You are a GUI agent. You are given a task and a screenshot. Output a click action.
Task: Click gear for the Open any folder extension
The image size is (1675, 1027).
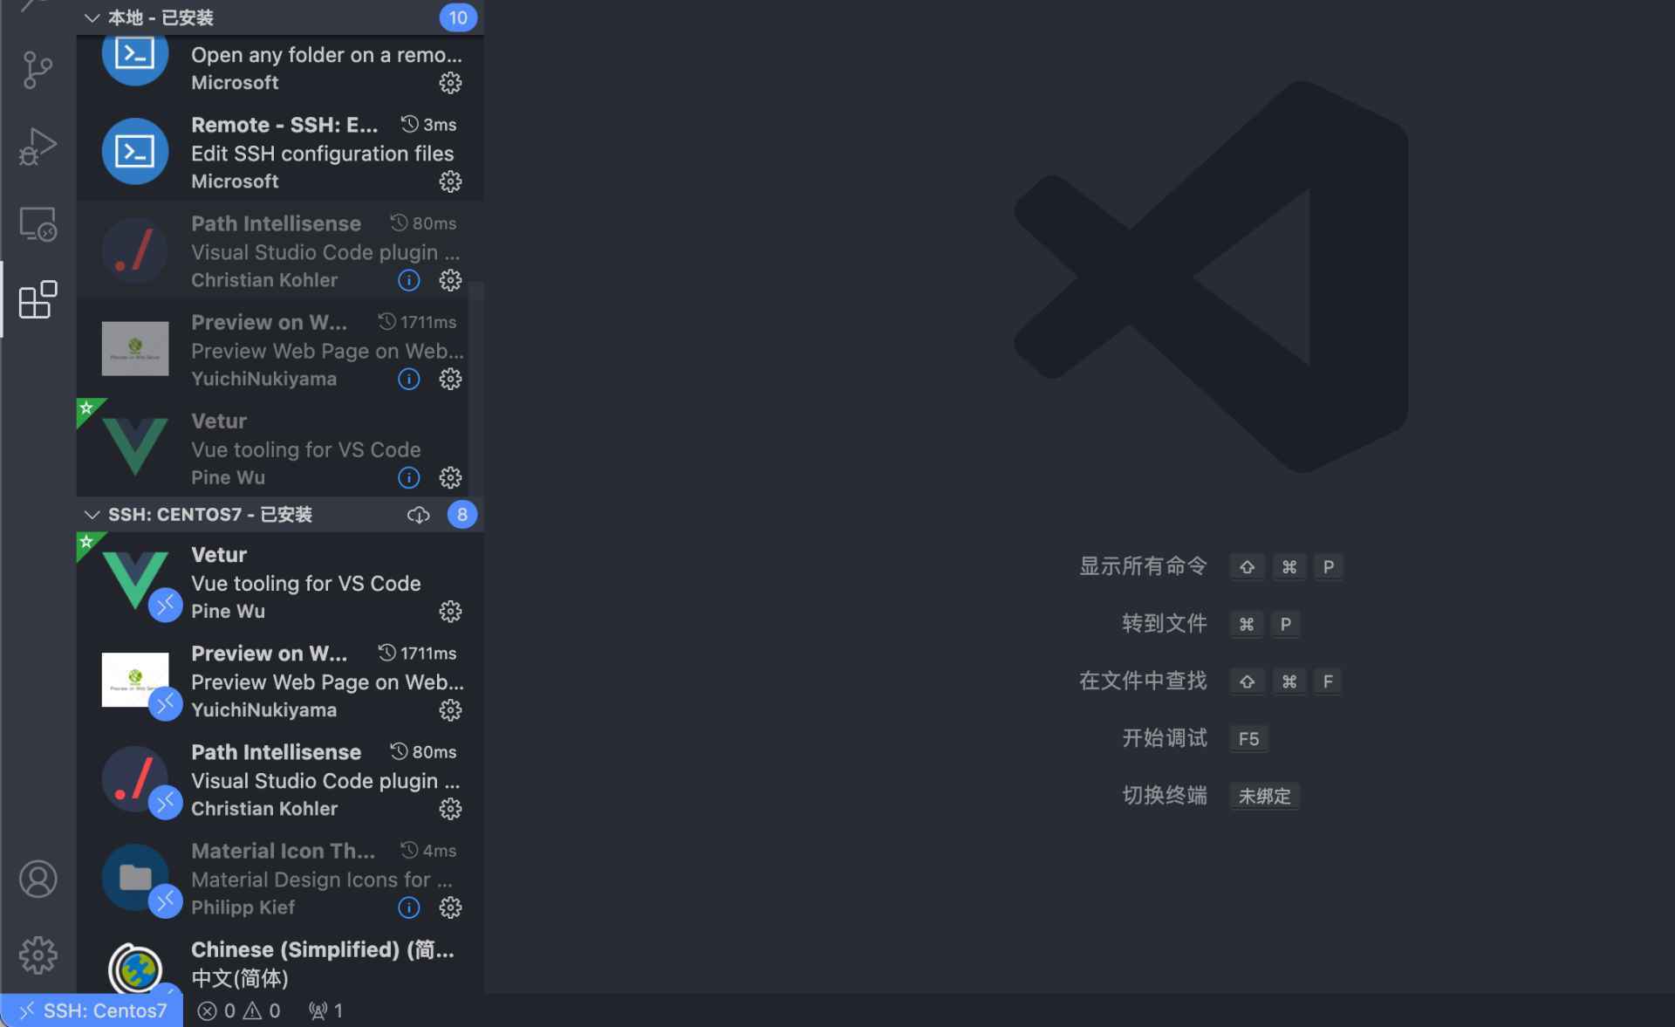pyautogui.click(x=450, y=83)
